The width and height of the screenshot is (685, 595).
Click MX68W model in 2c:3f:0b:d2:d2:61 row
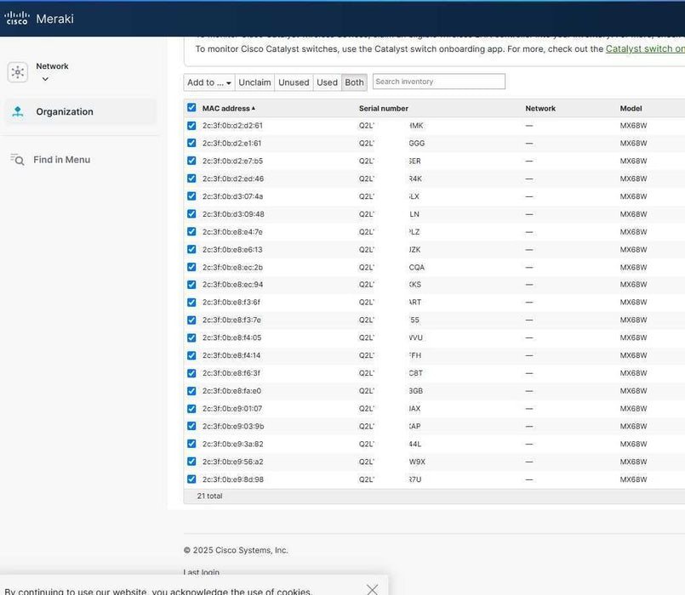click(x=633, y=126)
